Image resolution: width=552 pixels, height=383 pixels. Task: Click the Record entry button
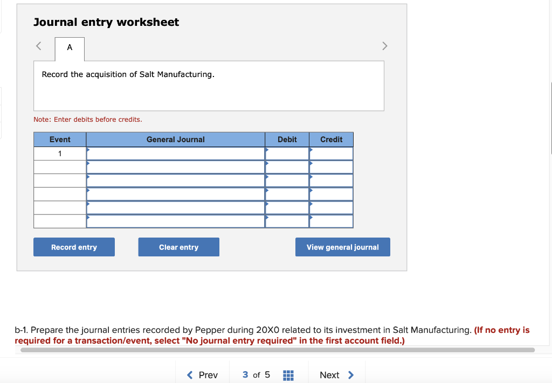tap(74, 247)
